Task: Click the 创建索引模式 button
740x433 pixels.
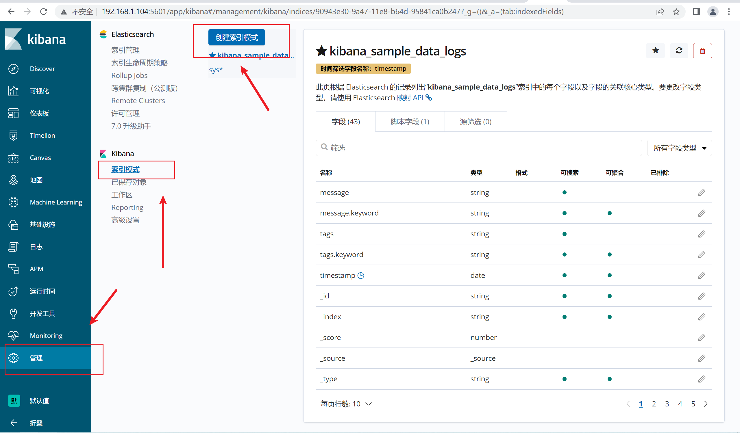Action: (x=237, y=37)
